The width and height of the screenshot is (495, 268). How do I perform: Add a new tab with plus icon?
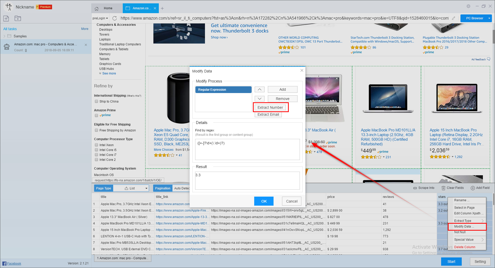(x=162, y=9)
